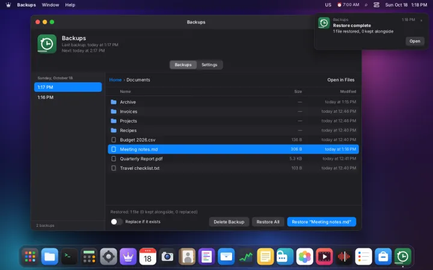
Task: Open Calculator from the dock
Action: coord(89,257)
